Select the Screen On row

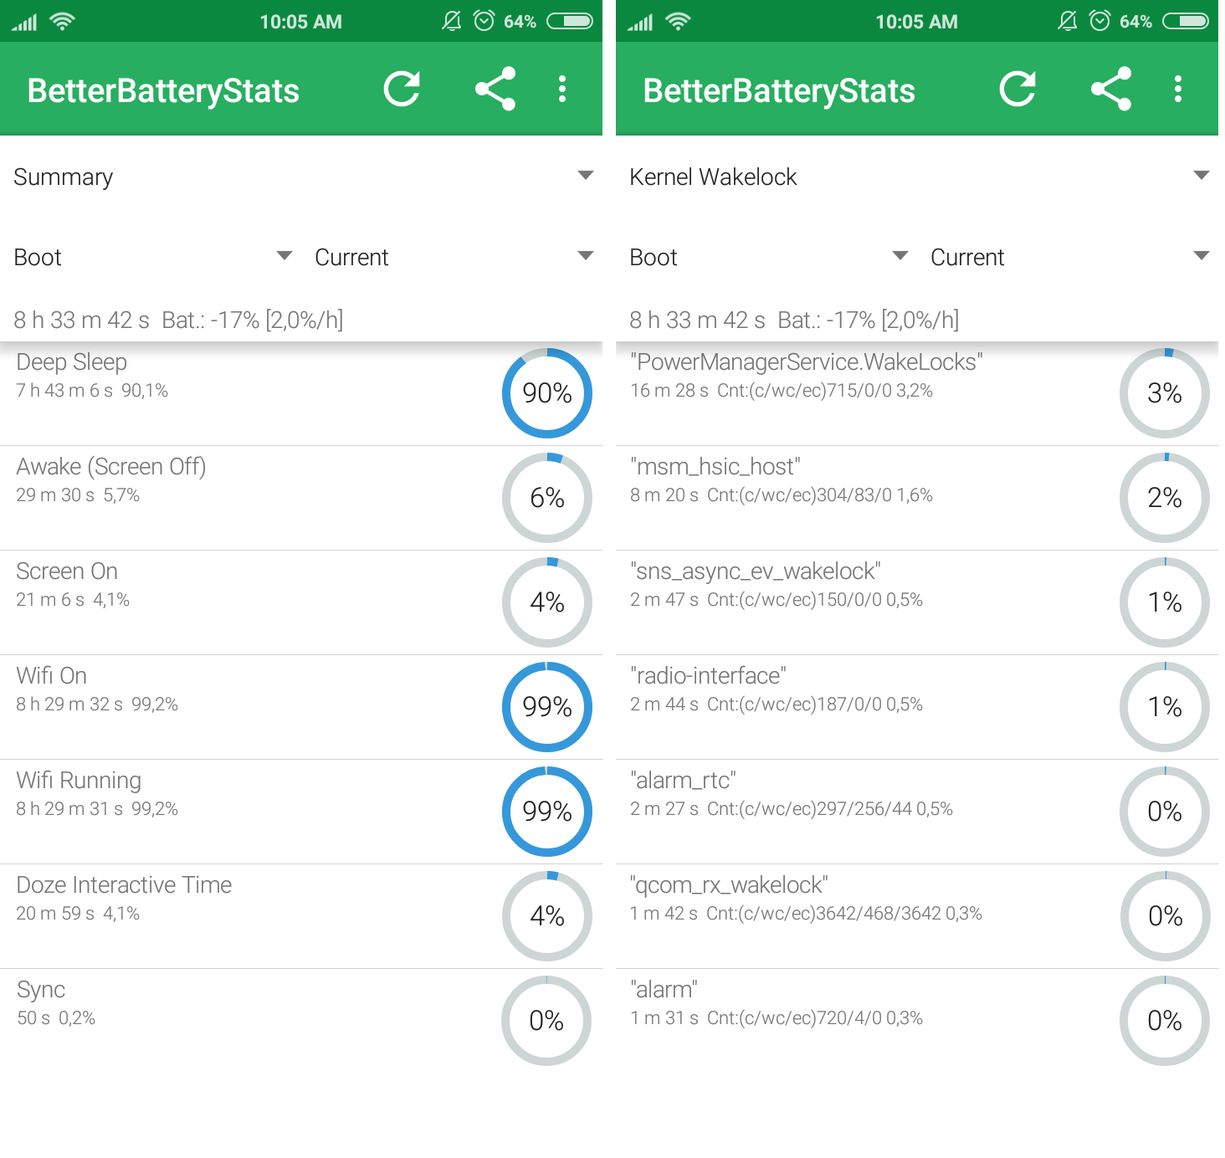point(301,602)
